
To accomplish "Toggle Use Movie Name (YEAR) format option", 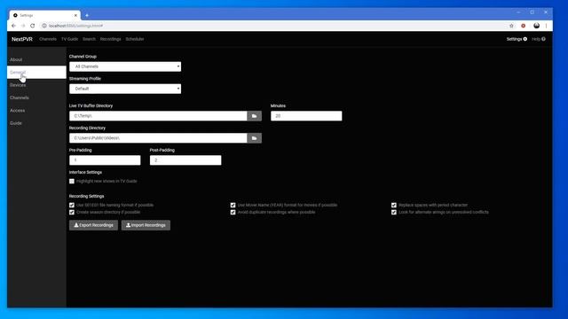I will click(233, 205).
